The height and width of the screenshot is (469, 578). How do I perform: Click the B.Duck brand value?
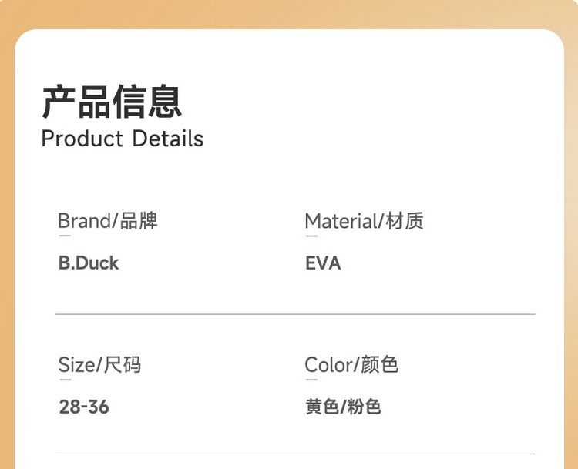89,263
